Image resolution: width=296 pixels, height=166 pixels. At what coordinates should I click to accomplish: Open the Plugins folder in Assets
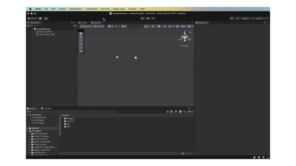coord(69,119)
